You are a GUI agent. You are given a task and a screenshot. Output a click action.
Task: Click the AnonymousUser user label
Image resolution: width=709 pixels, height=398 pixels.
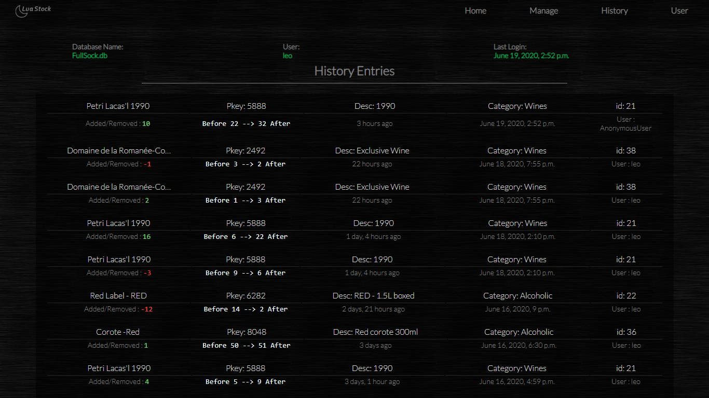(x=625, y=128)
